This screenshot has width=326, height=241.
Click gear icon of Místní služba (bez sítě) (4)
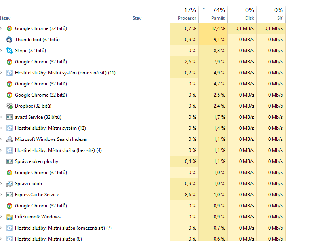[10, 150]
